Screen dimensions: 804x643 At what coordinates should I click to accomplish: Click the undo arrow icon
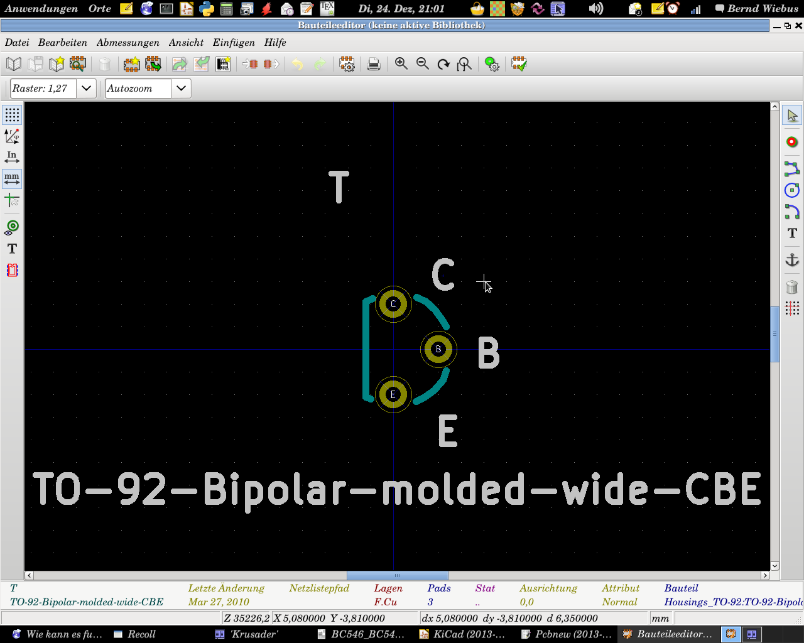[298, 64]
